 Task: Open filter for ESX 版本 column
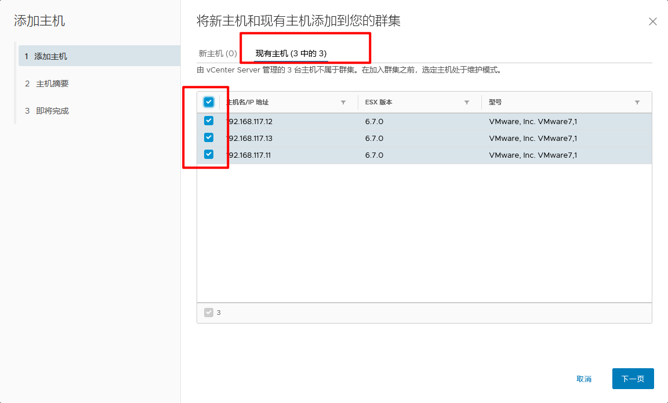pos(467,103)
